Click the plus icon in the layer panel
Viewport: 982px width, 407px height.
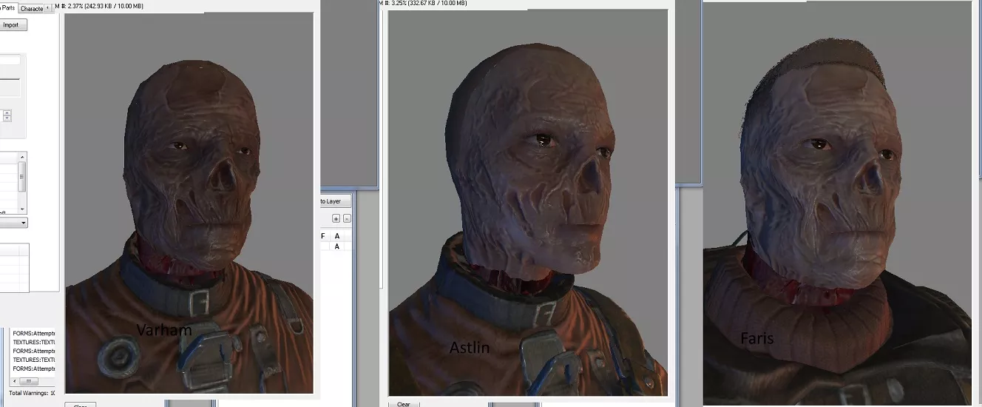[x=336, y=218]
